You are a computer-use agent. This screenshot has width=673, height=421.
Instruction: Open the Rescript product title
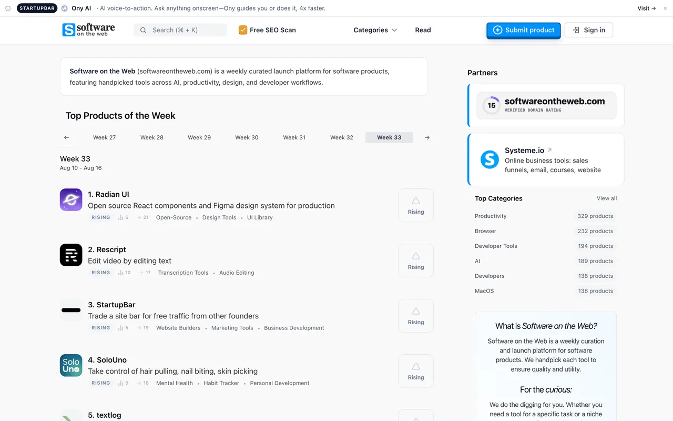pyautogui.click(x=107, y=249)
